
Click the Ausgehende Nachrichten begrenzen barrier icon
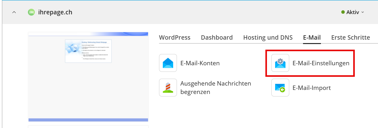click(x=168, y=87)
